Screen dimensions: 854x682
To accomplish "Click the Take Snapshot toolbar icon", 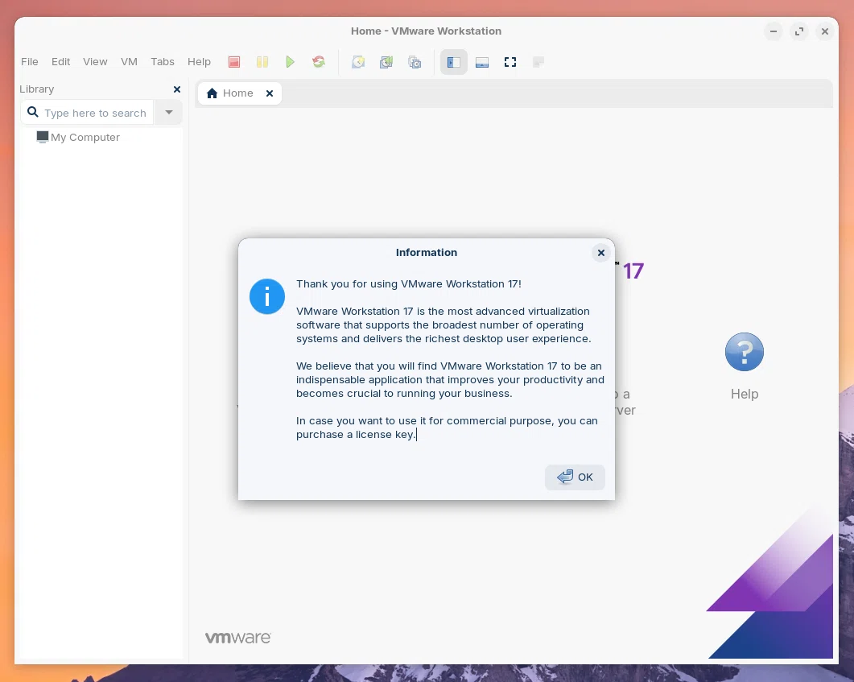I will coord(358,62).
